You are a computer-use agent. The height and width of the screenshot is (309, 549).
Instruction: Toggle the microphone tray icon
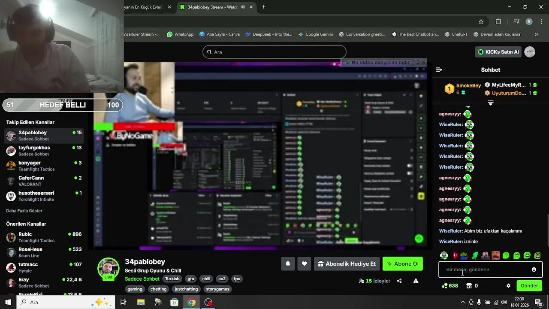point(479,302)
